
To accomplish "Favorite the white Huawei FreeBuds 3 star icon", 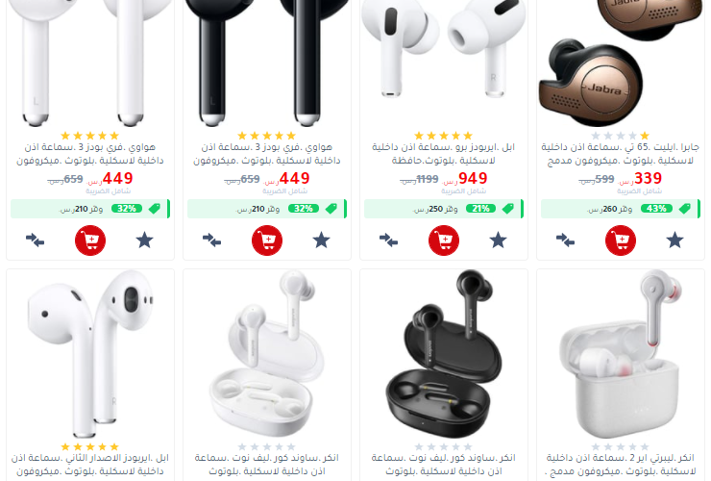I will click(x=145, y=240).
